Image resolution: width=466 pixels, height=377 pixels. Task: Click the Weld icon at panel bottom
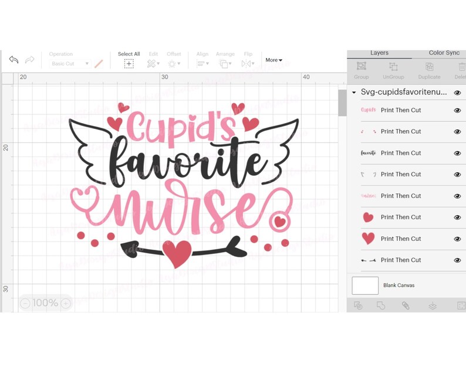click(381, 305)
